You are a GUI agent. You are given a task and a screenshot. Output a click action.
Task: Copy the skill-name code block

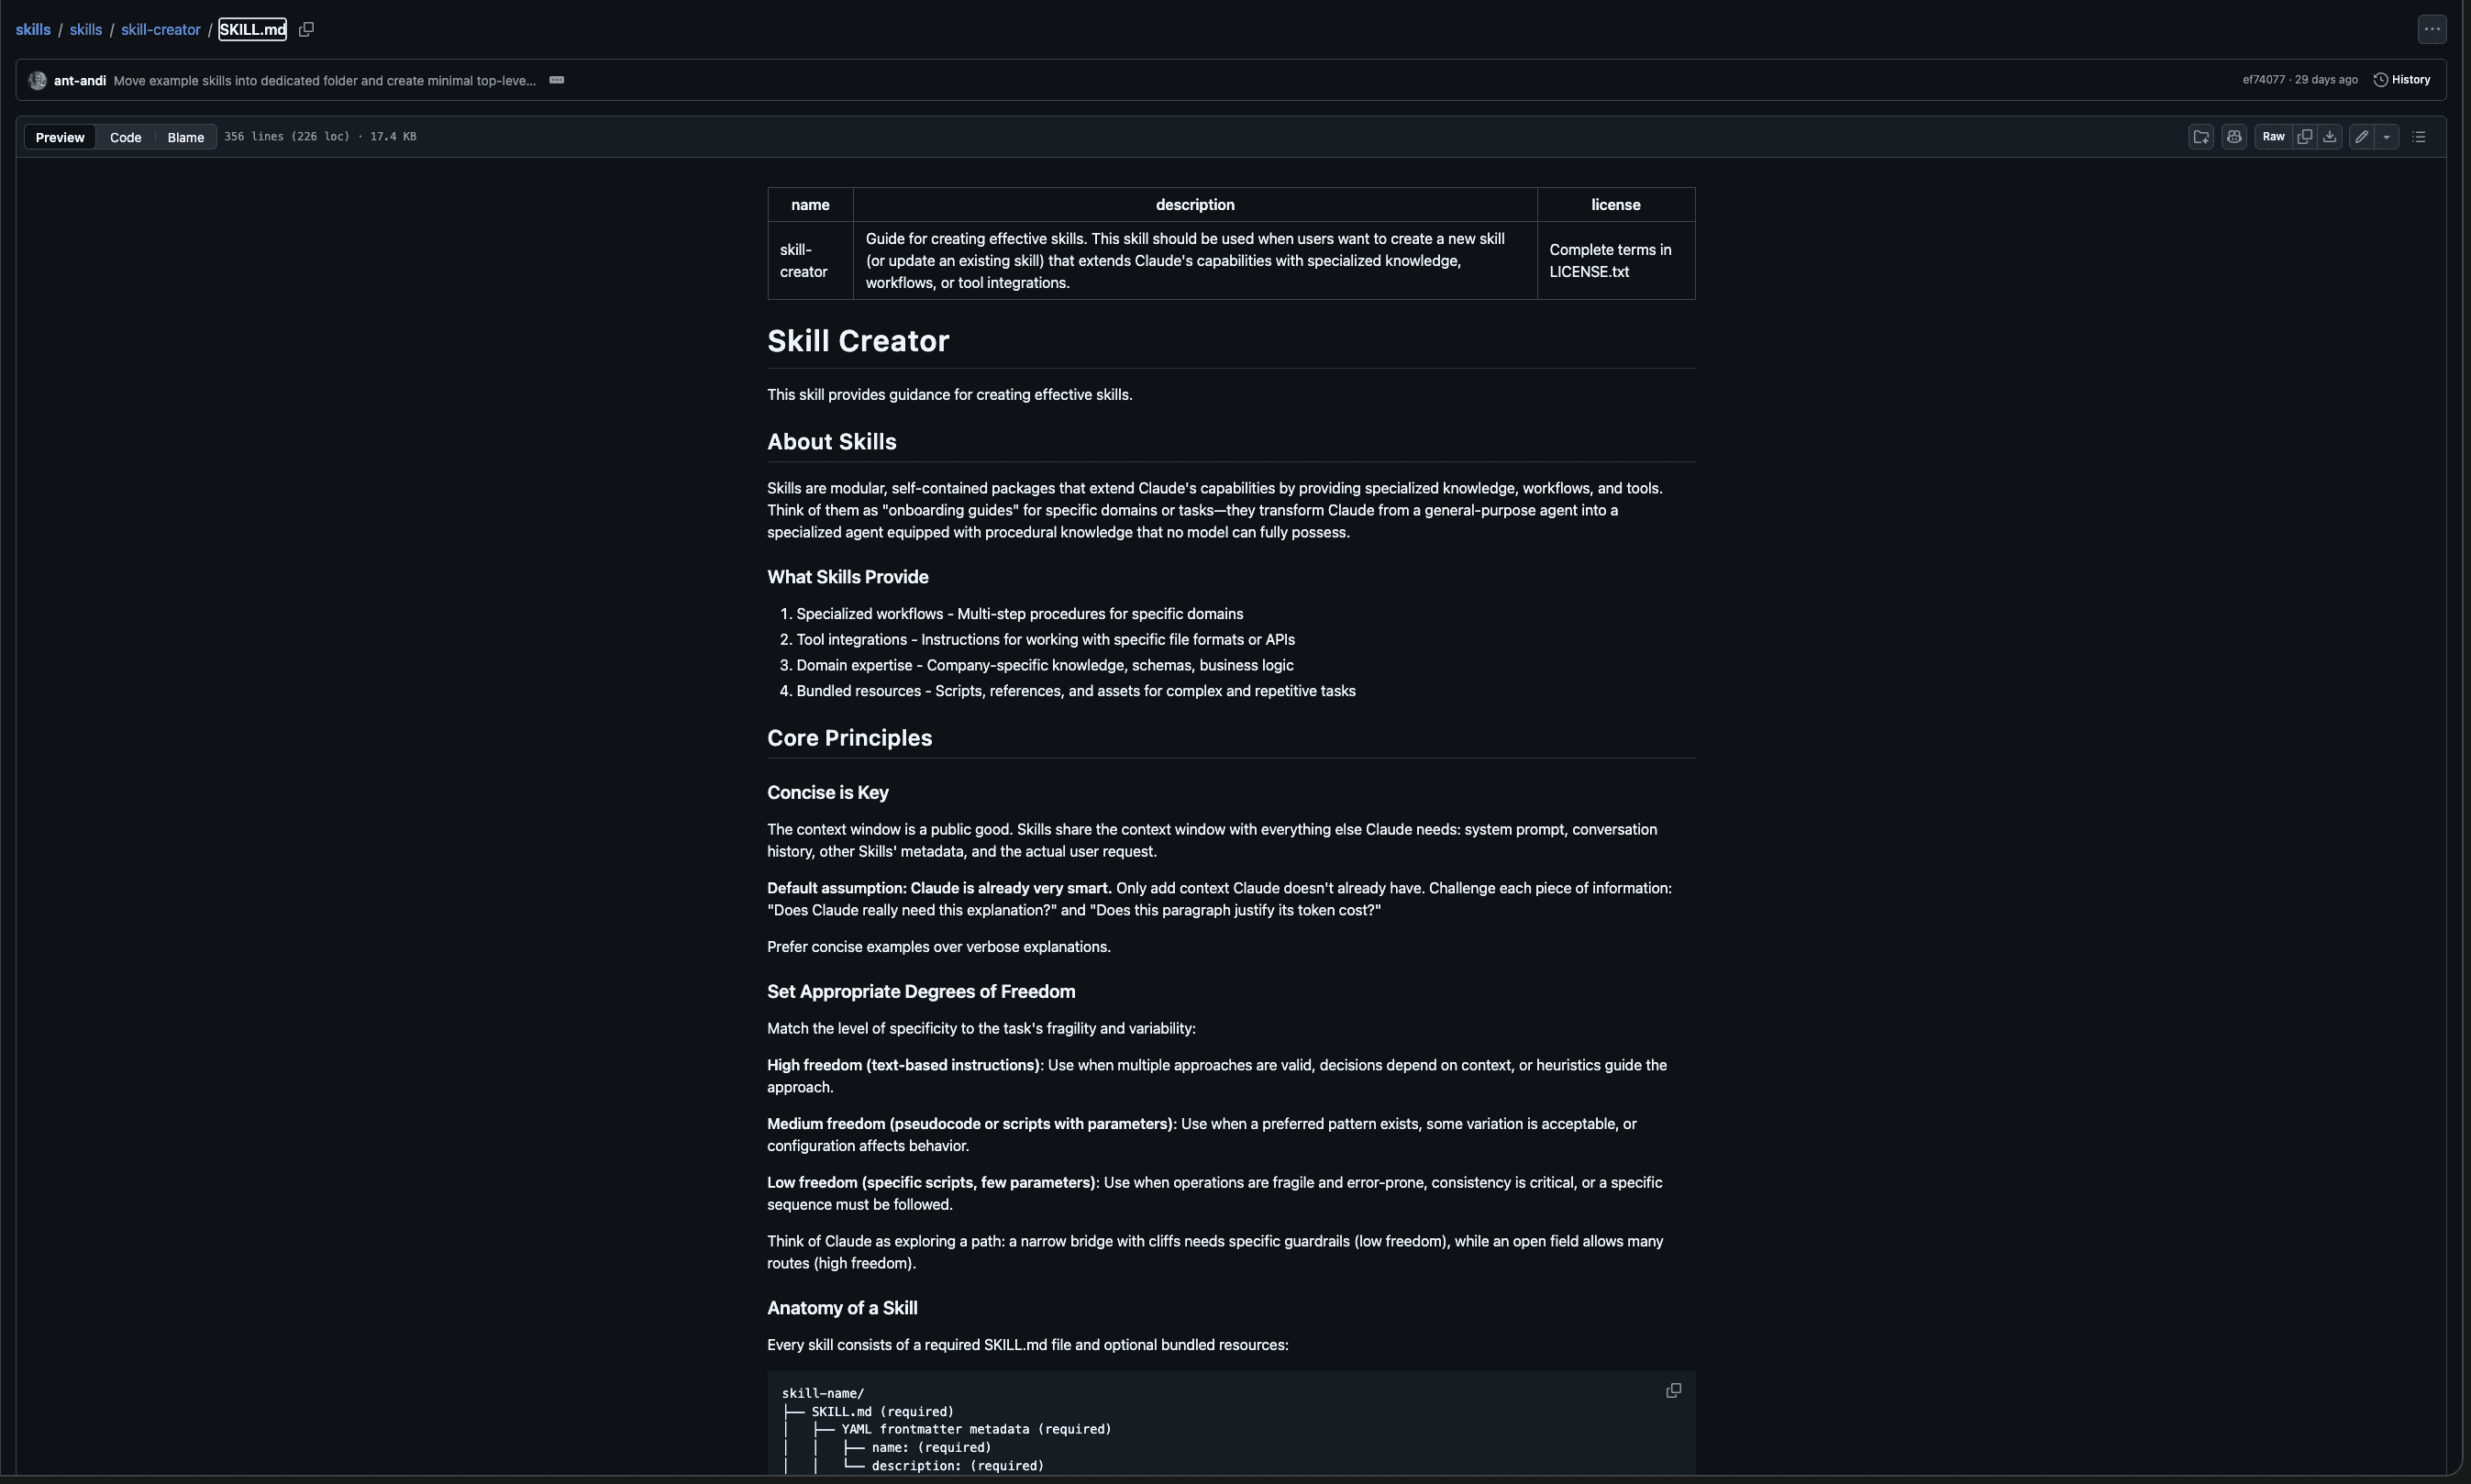[1673, 1391]
